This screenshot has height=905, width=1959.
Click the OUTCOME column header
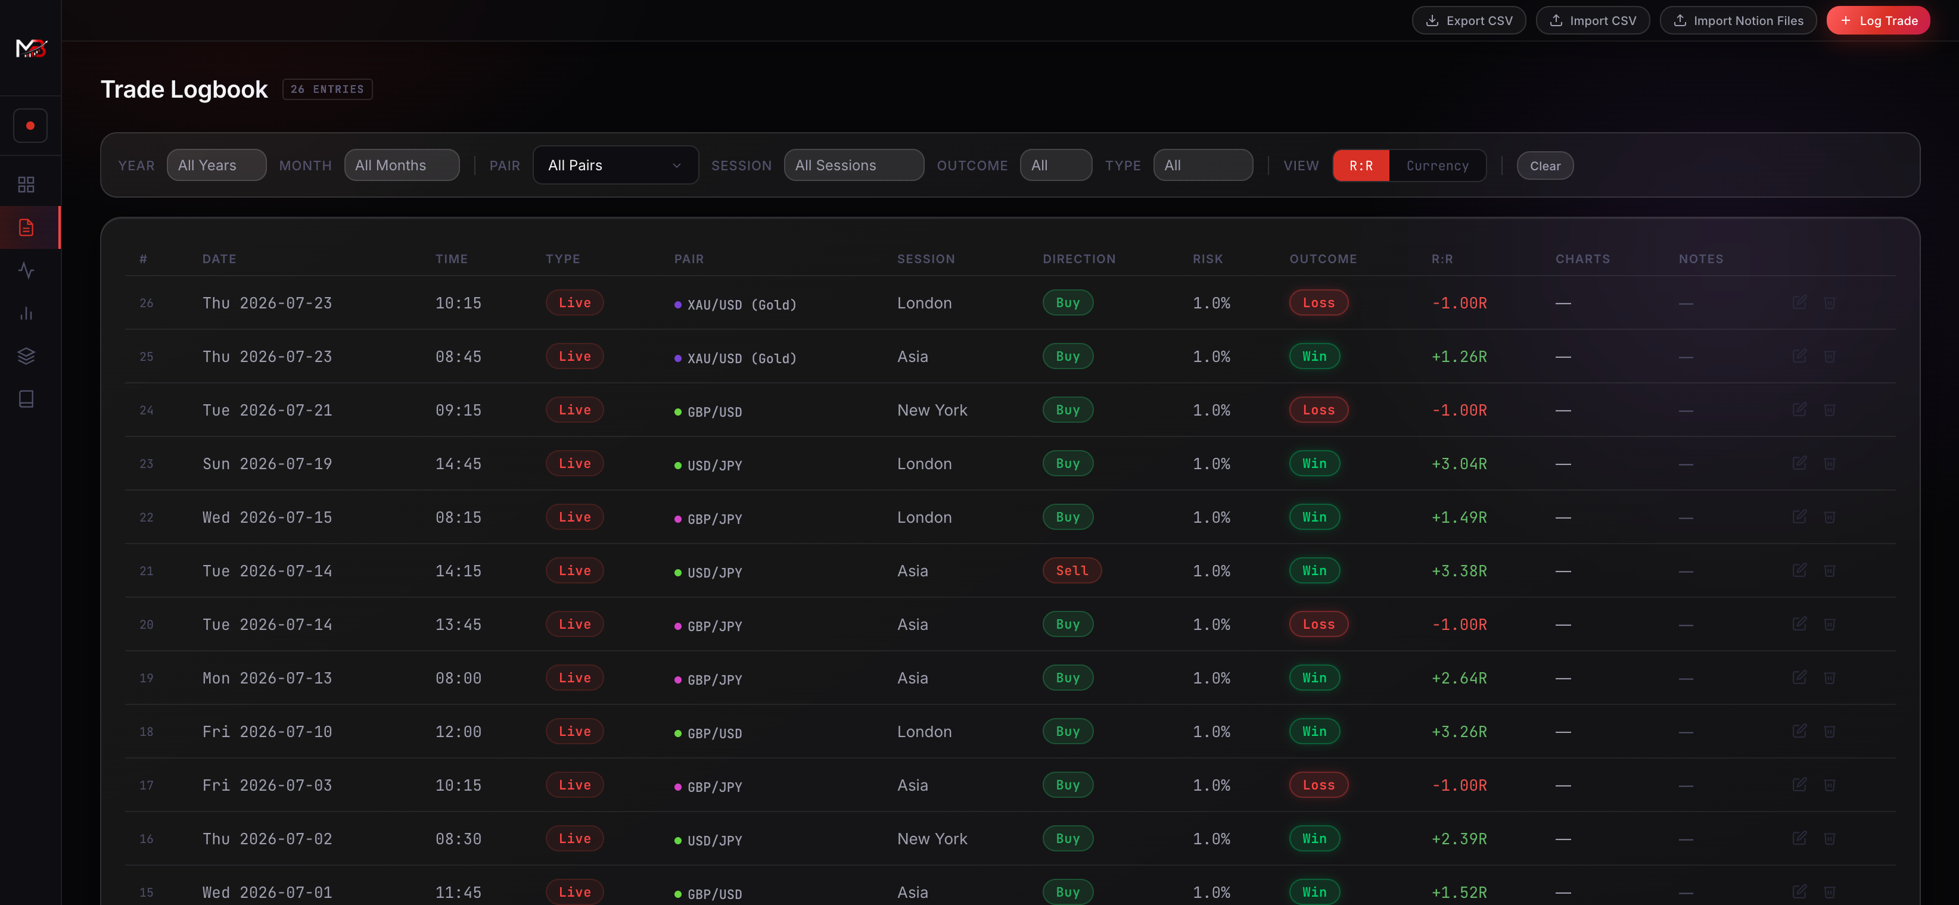(1323, 259)
